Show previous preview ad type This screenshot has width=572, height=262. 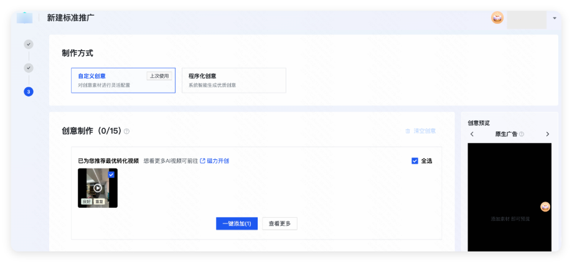point(472,134)
